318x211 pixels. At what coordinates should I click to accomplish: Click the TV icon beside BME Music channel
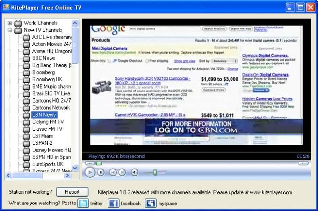click(26, 87)
